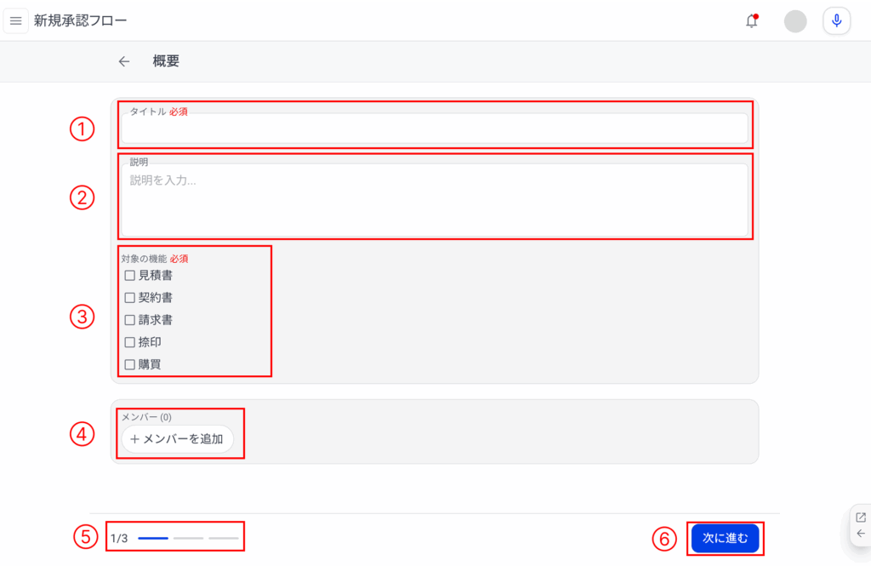Click the user avatar circle
The width and height of the screenshot is (871, 566).
tap(795, 21)
